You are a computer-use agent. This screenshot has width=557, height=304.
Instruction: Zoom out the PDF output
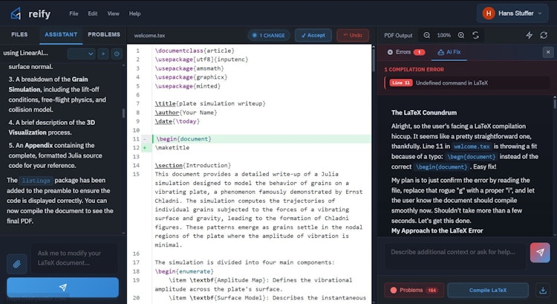426,35
